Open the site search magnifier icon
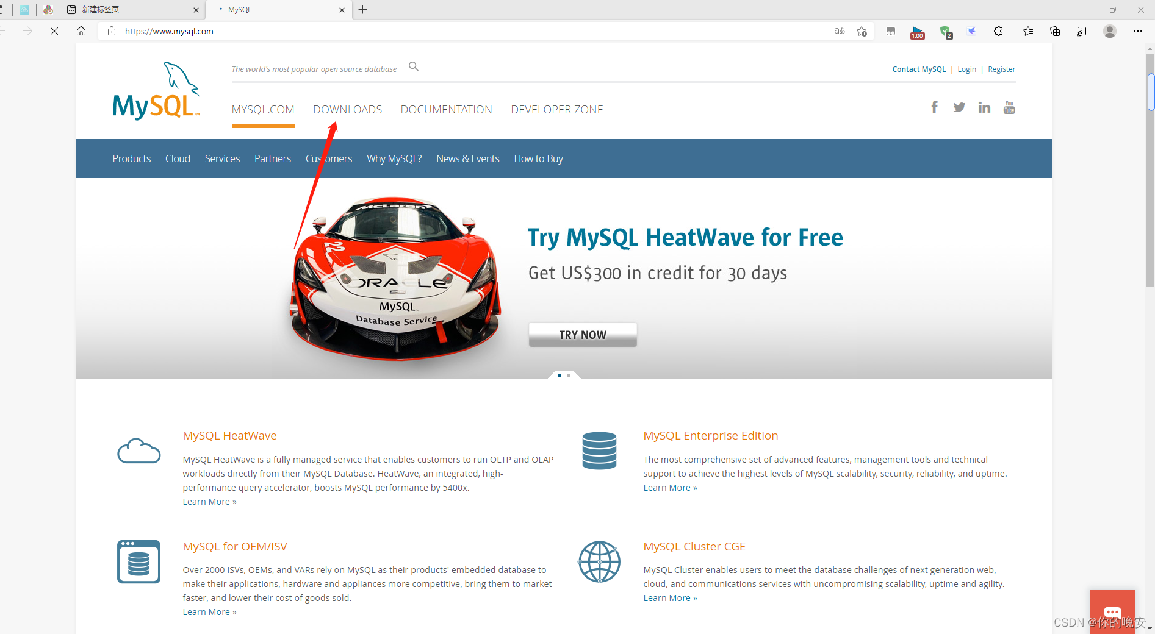Viewport: 1155px width, 634px height. [414, 66]
